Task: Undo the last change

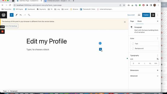Action: (21, 15)
